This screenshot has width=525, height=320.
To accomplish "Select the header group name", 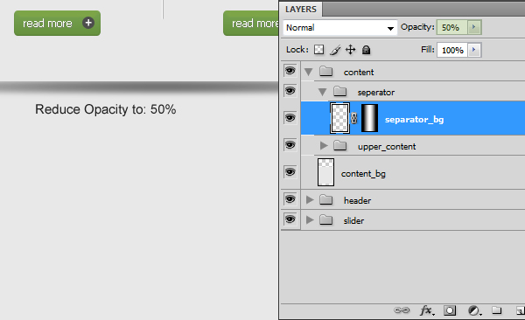I will click(357, 200).
